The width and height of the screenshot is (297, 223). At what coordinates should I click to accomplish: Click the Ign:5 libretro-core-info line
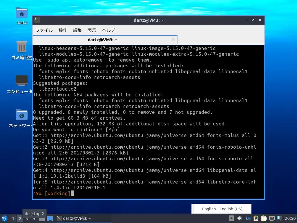144,185
